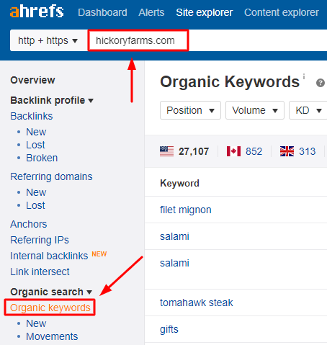Open the Alerts menu item
This screenshot has width=327, height=345.
[x=151, y=12]
